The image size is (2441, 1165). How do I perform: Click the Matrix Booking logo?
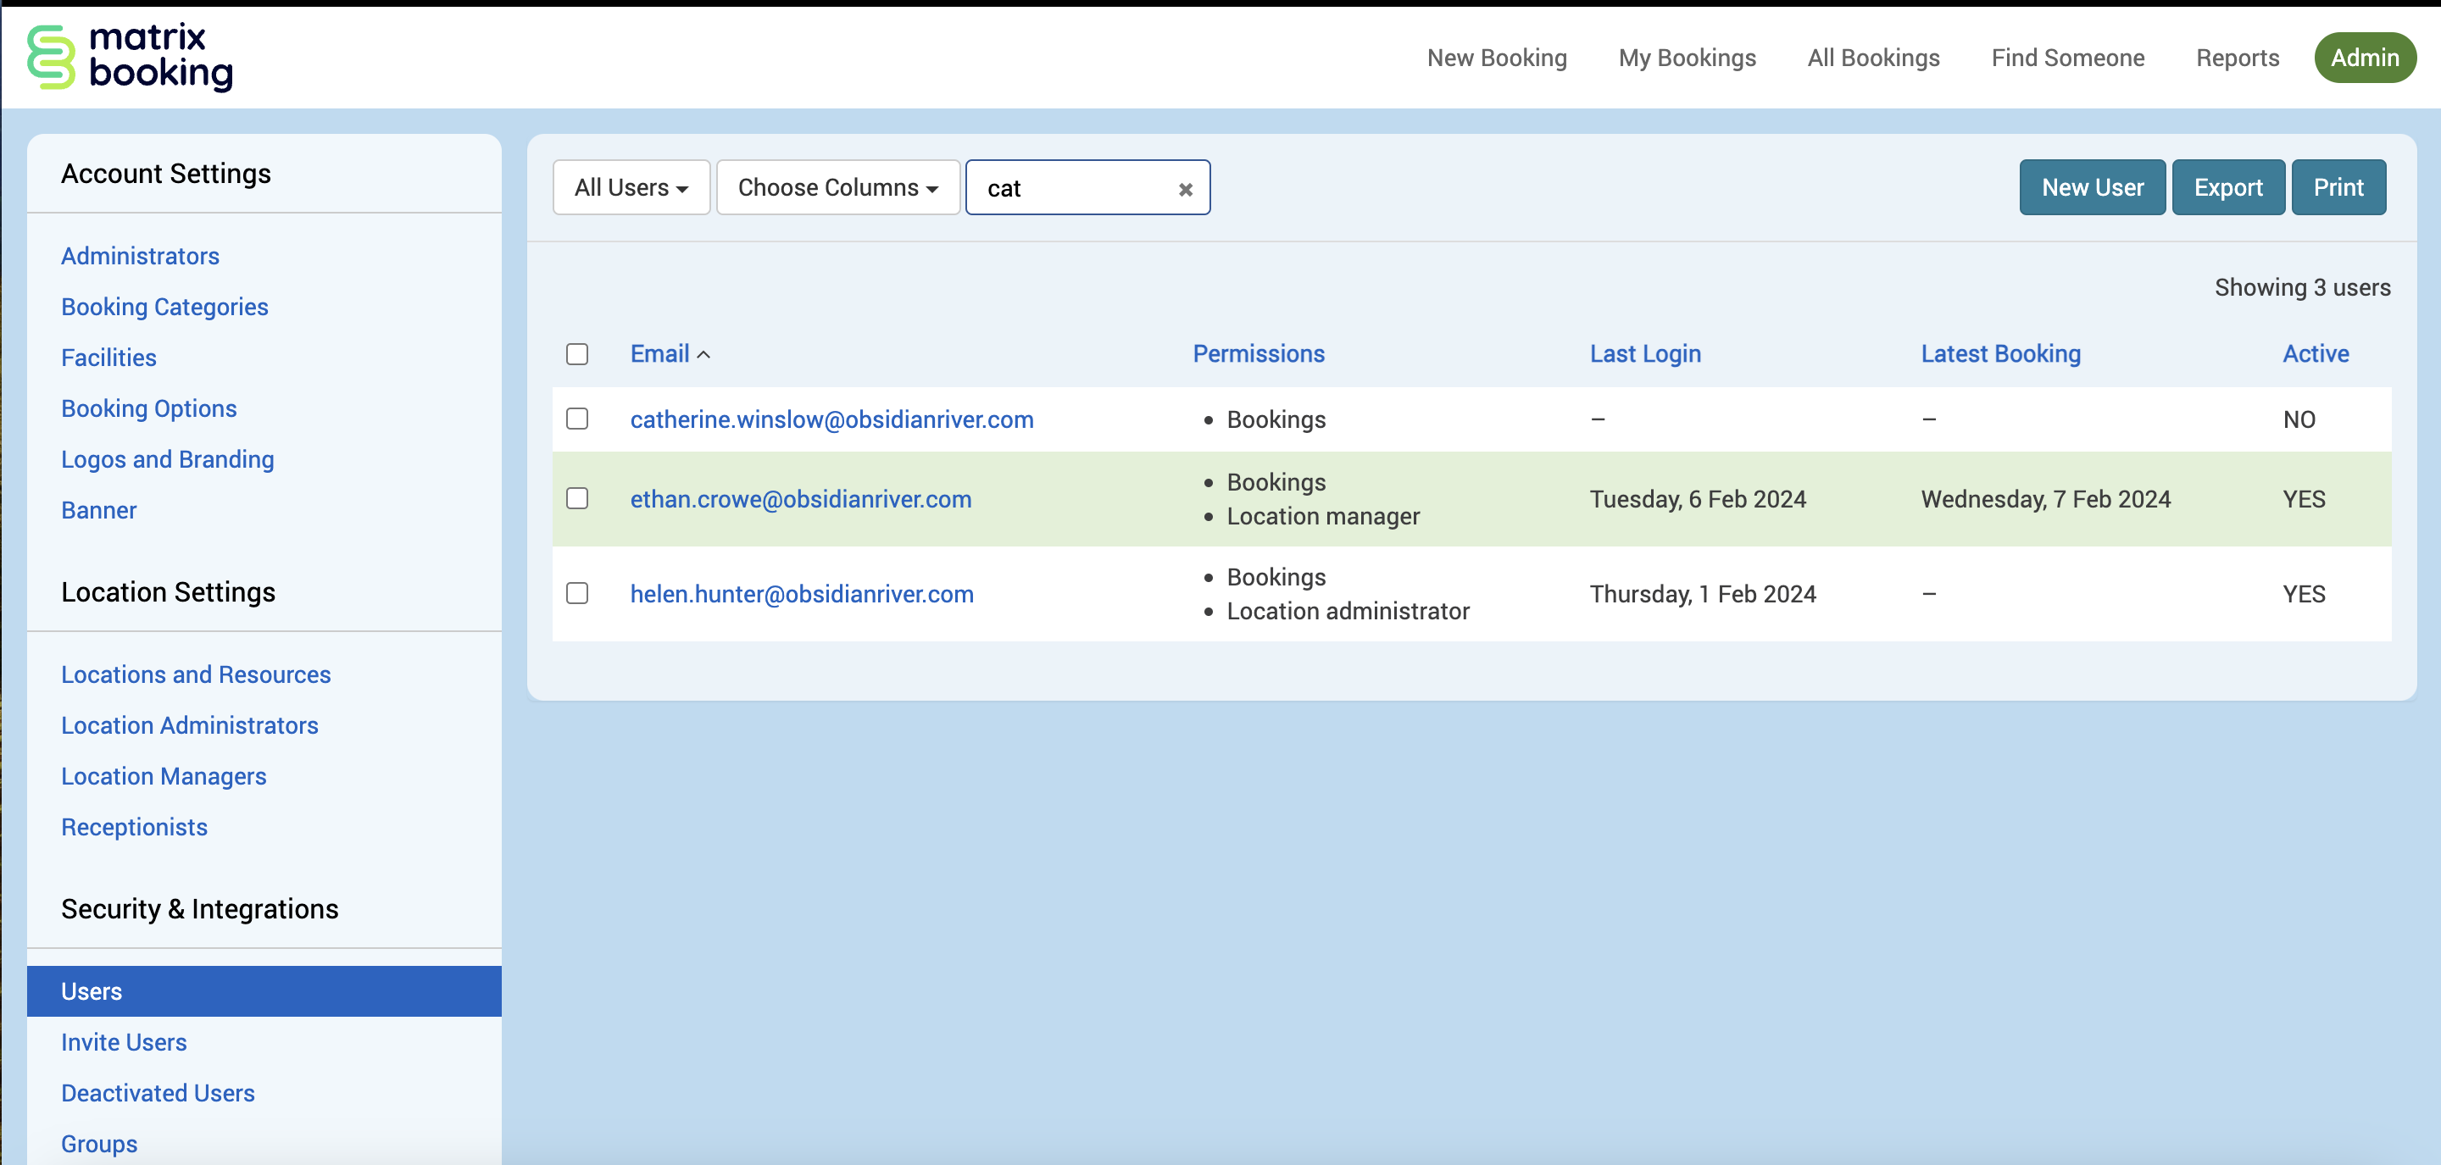tap(130, 57)
